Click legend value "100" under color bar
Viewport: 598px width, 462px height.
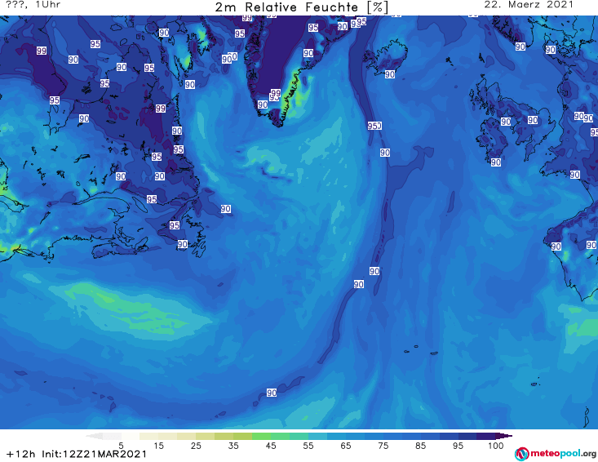(x=496, y=446)
